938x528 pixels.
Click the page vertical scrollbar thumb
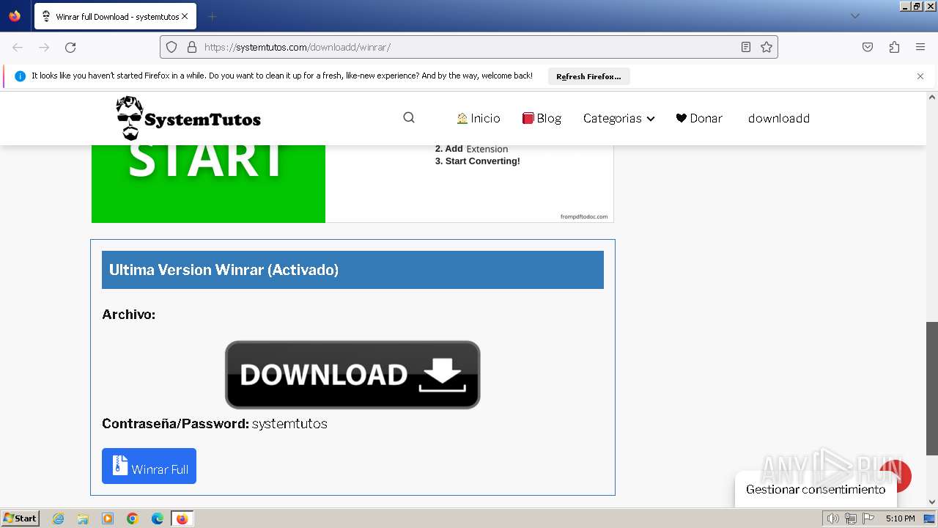click(932, 389)
